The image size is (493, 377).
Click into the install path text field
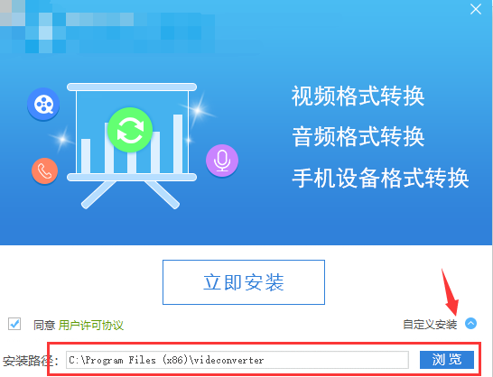tap(237, 360)
